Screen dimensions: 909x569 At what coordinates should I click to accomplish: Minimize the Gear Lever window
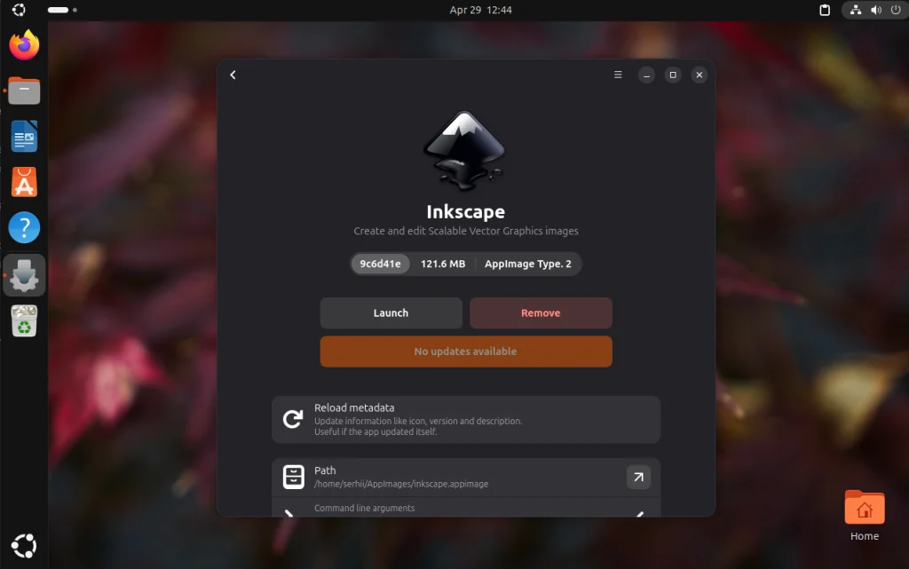coord(646,75)
